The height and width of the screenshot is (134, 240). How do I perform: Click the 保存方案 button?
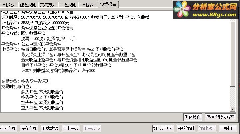(x=29, y=128)
